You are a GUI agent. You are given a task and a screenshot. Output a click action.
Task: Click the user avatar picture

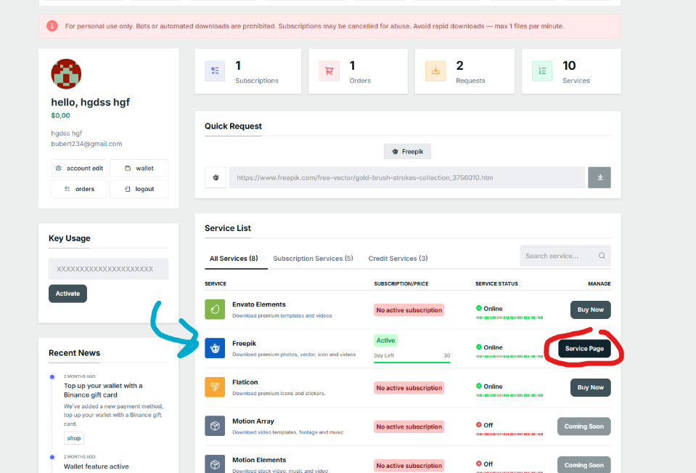[66, 74]
